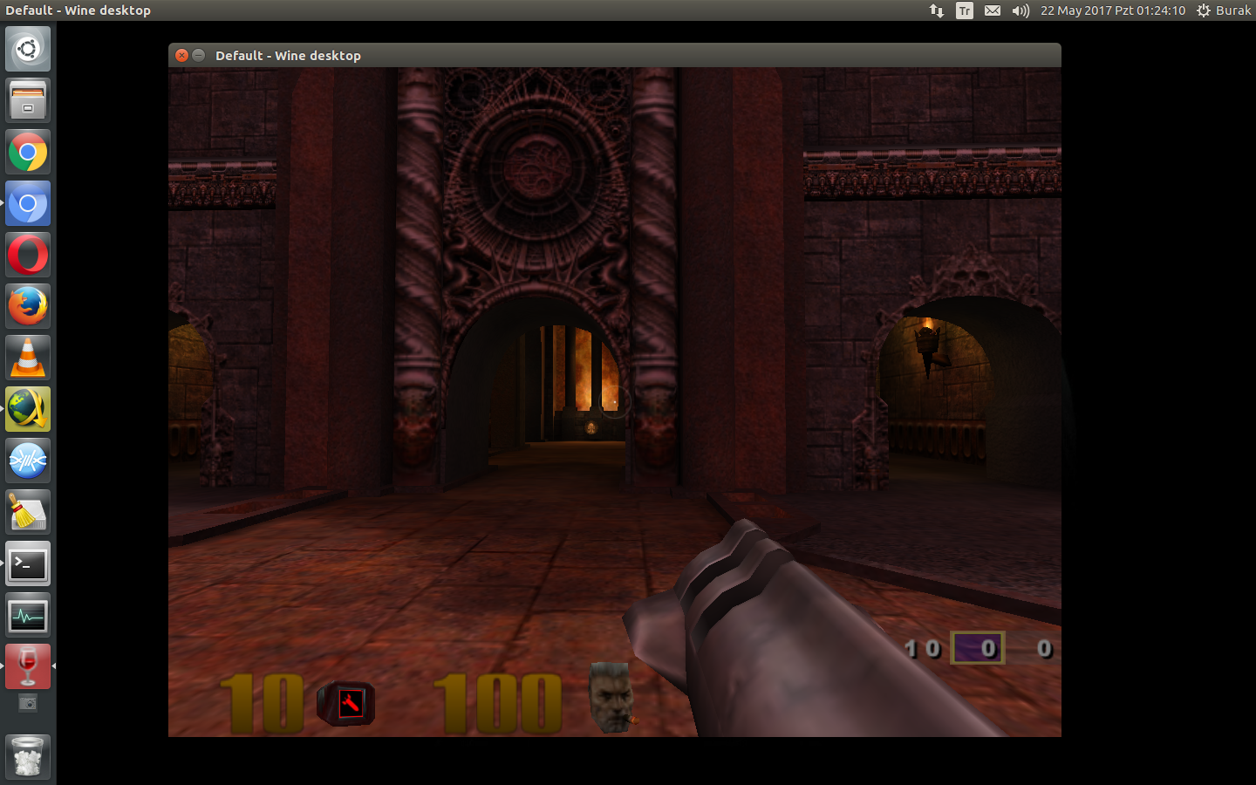Viewport: 1256px width, 785px height.
Task: Launch Firefox from the dock
Action: point(28,306)
